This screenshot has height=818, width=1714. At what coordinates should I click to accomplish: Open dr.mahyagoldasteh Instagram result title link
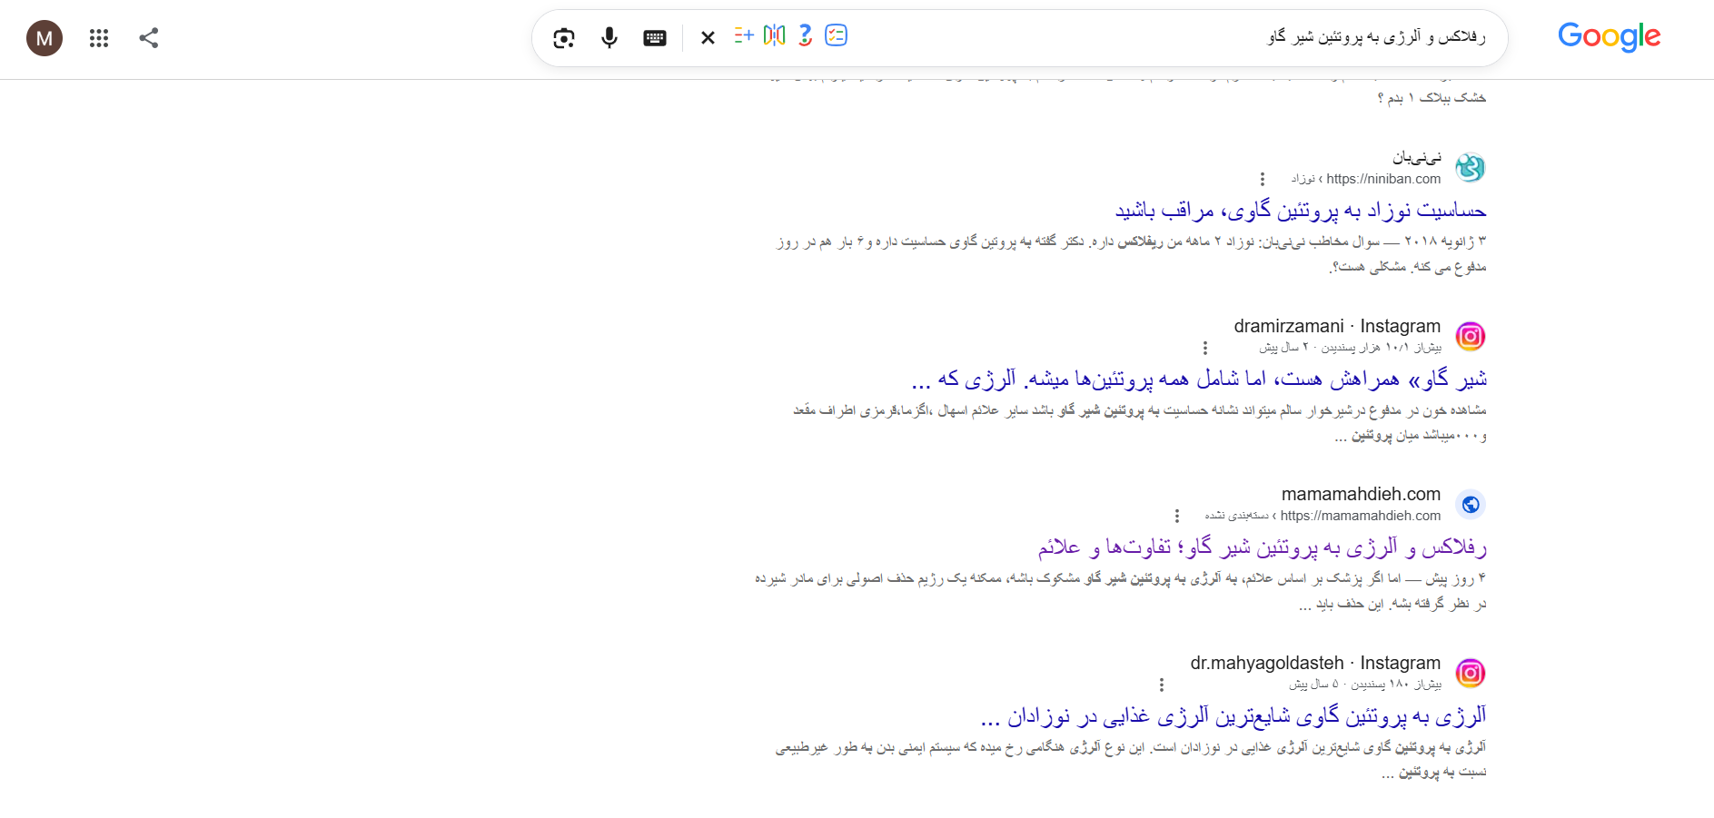(x=1233, y=715)
